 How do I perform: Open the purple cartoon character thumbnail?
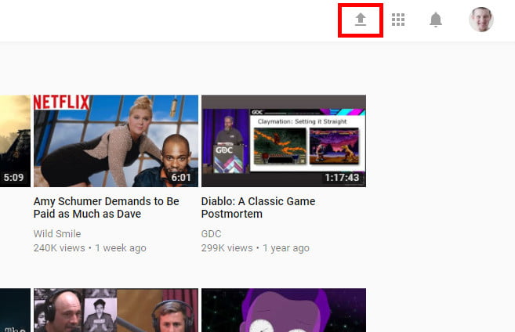(x=284, y=310)
